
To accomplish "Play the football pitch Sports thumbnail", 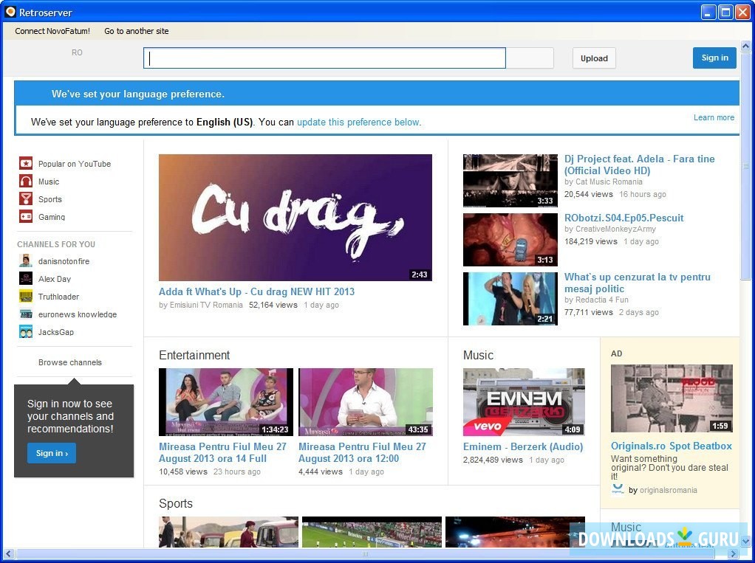I will 372,532.
